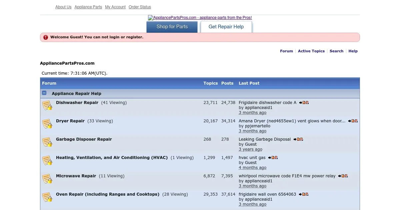The image size is (400, 210).
Task: Click rightmost page icon after frigidaire wall oven topic
Action: click(307, 194)
